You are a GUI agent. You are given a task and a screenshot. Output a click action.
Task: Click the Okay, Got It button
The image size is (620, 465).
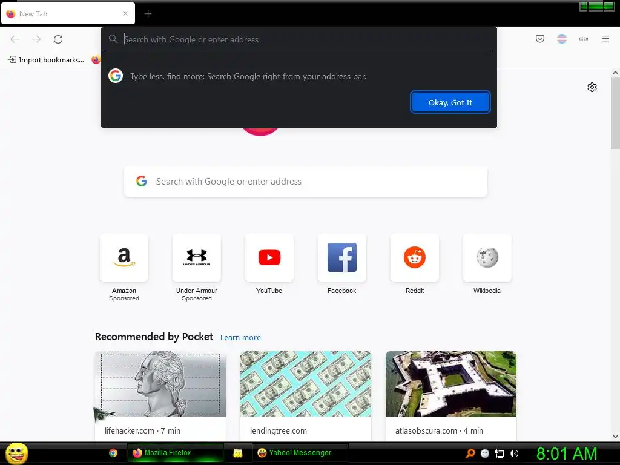tap(450, 102)
